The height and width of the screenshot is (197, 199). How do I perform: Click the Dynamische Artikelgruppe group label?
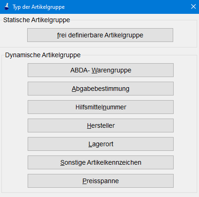tap(43, 55)
